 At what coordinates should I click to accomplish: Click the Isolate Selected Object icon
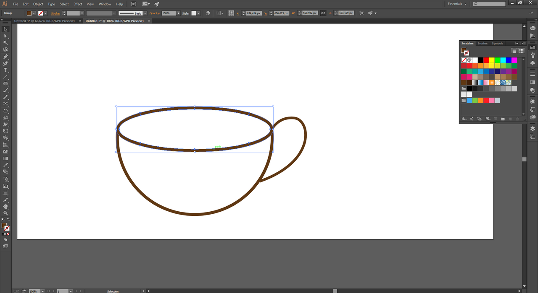pyautogui.click(x=362, y=13)
